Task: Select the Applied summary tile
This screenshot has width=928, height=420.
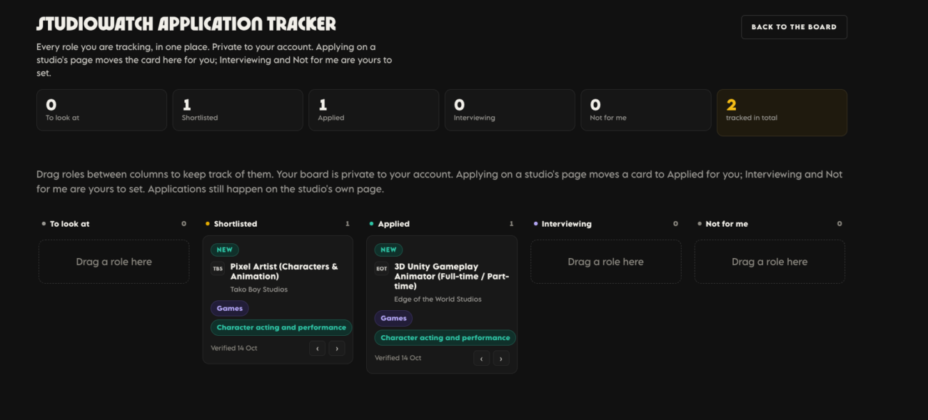Action: pos(373,110)
